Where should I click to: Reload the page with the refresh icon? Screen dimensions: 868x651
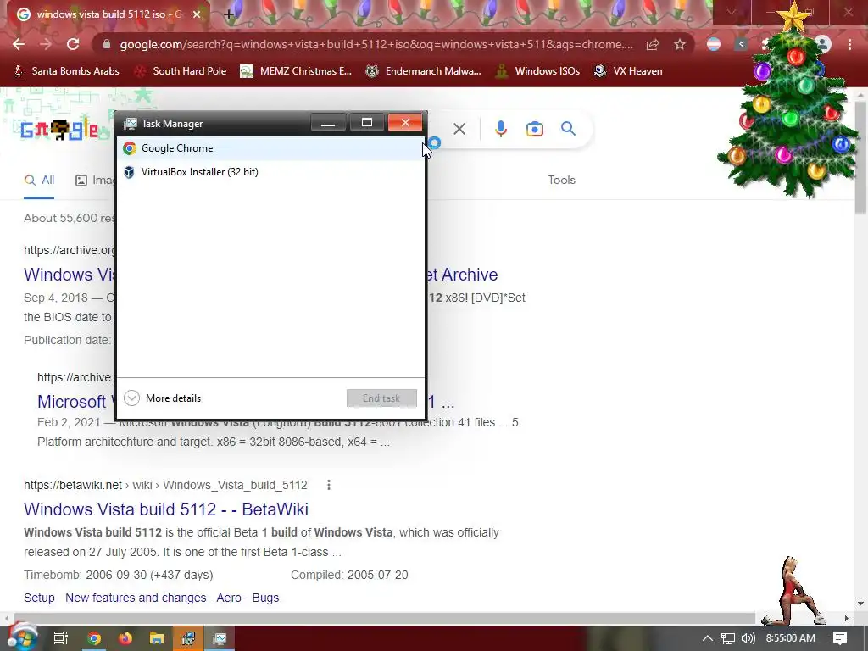click(x=73, y=44)
